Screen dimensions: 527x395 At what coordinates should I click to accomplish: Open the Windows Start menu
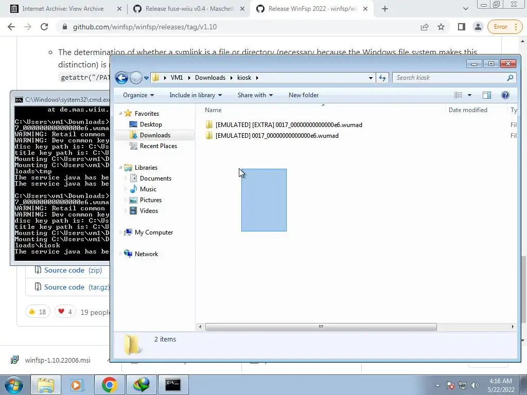14,385
